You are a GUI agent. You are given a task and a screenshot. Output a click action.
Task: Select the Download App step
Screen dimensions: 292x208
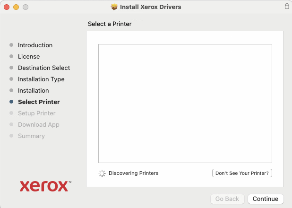[x=39, y=125]
